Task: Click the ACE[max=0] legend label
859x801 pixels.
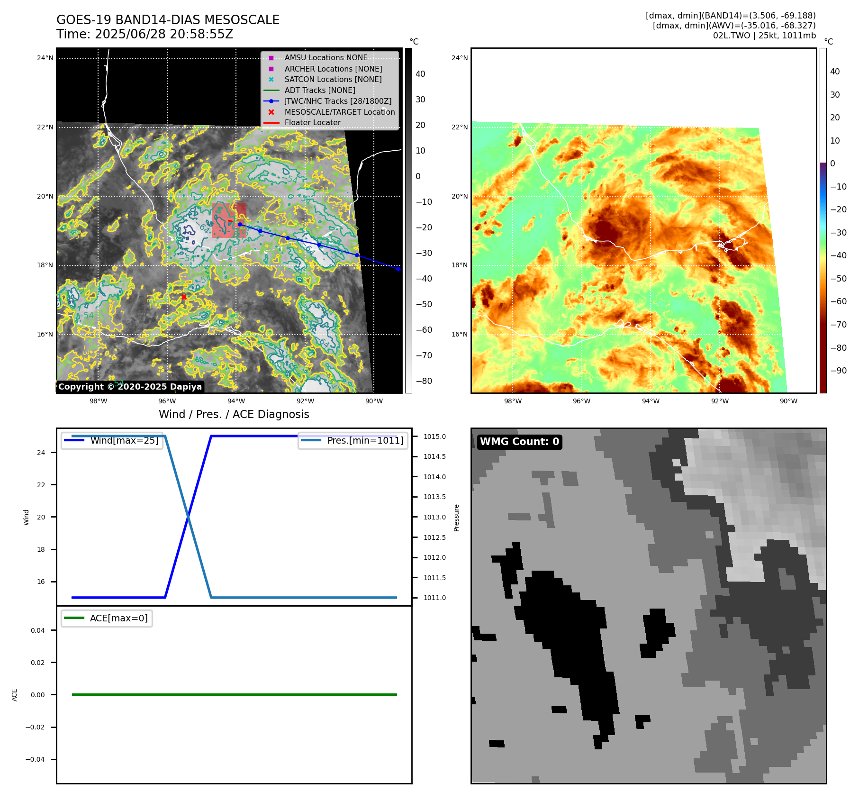Action: tap(107, 618)
